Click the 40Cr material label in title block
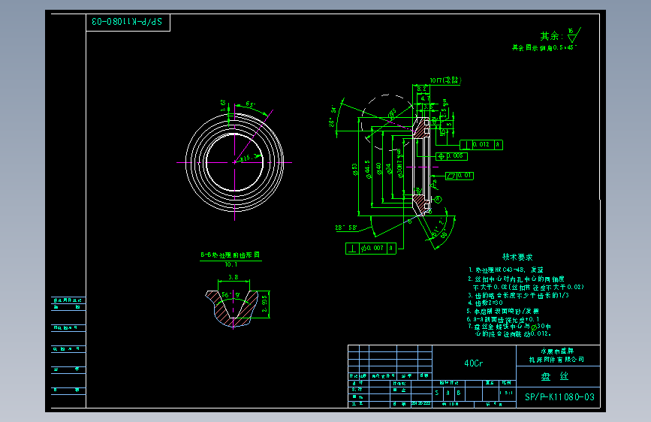Image resolution: width=651 pixels, height=422 pixels. 473,363
